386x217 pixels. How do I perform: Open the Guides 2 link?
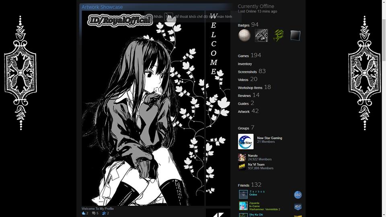pyautogui.click(x=246, y=103)
